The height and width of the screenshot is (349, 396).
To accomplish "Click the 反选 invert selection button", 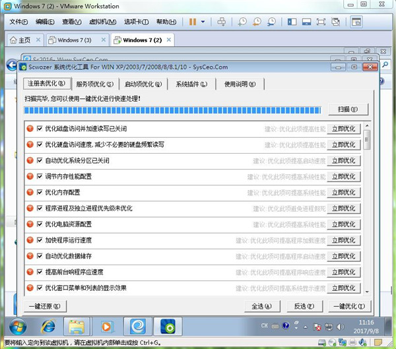I will pos(304,306).
